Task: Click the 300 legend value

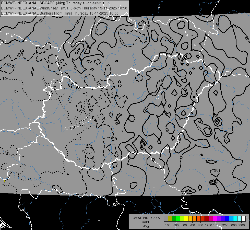Action: pos(176,225)
